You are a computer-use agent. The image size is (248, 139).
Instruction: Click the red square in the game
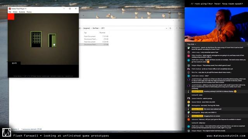[x=11, y=17]
